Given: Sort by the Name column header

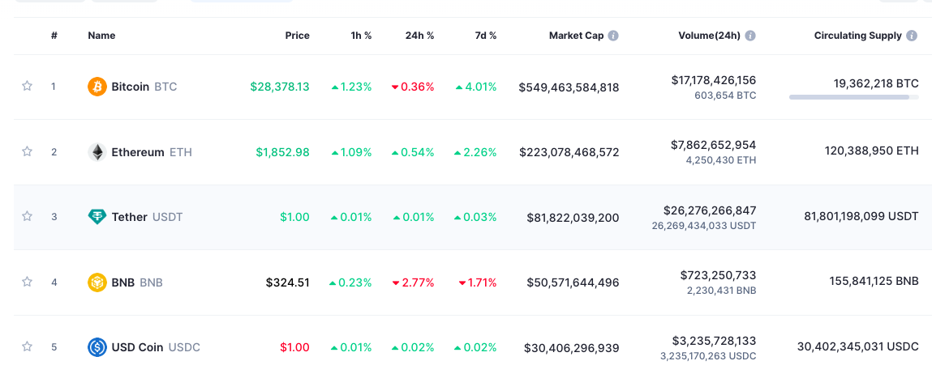Looking at the screenshot, I should click(x=101, y=36).
